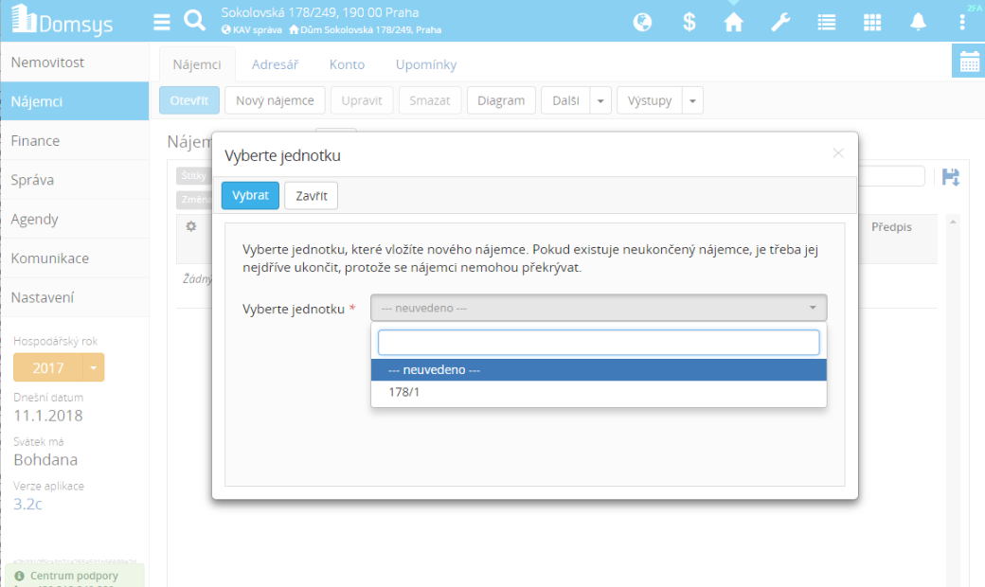
Task: Open the Centrum podpory panel
Action: pyautogui.click(x=75, y=576)
